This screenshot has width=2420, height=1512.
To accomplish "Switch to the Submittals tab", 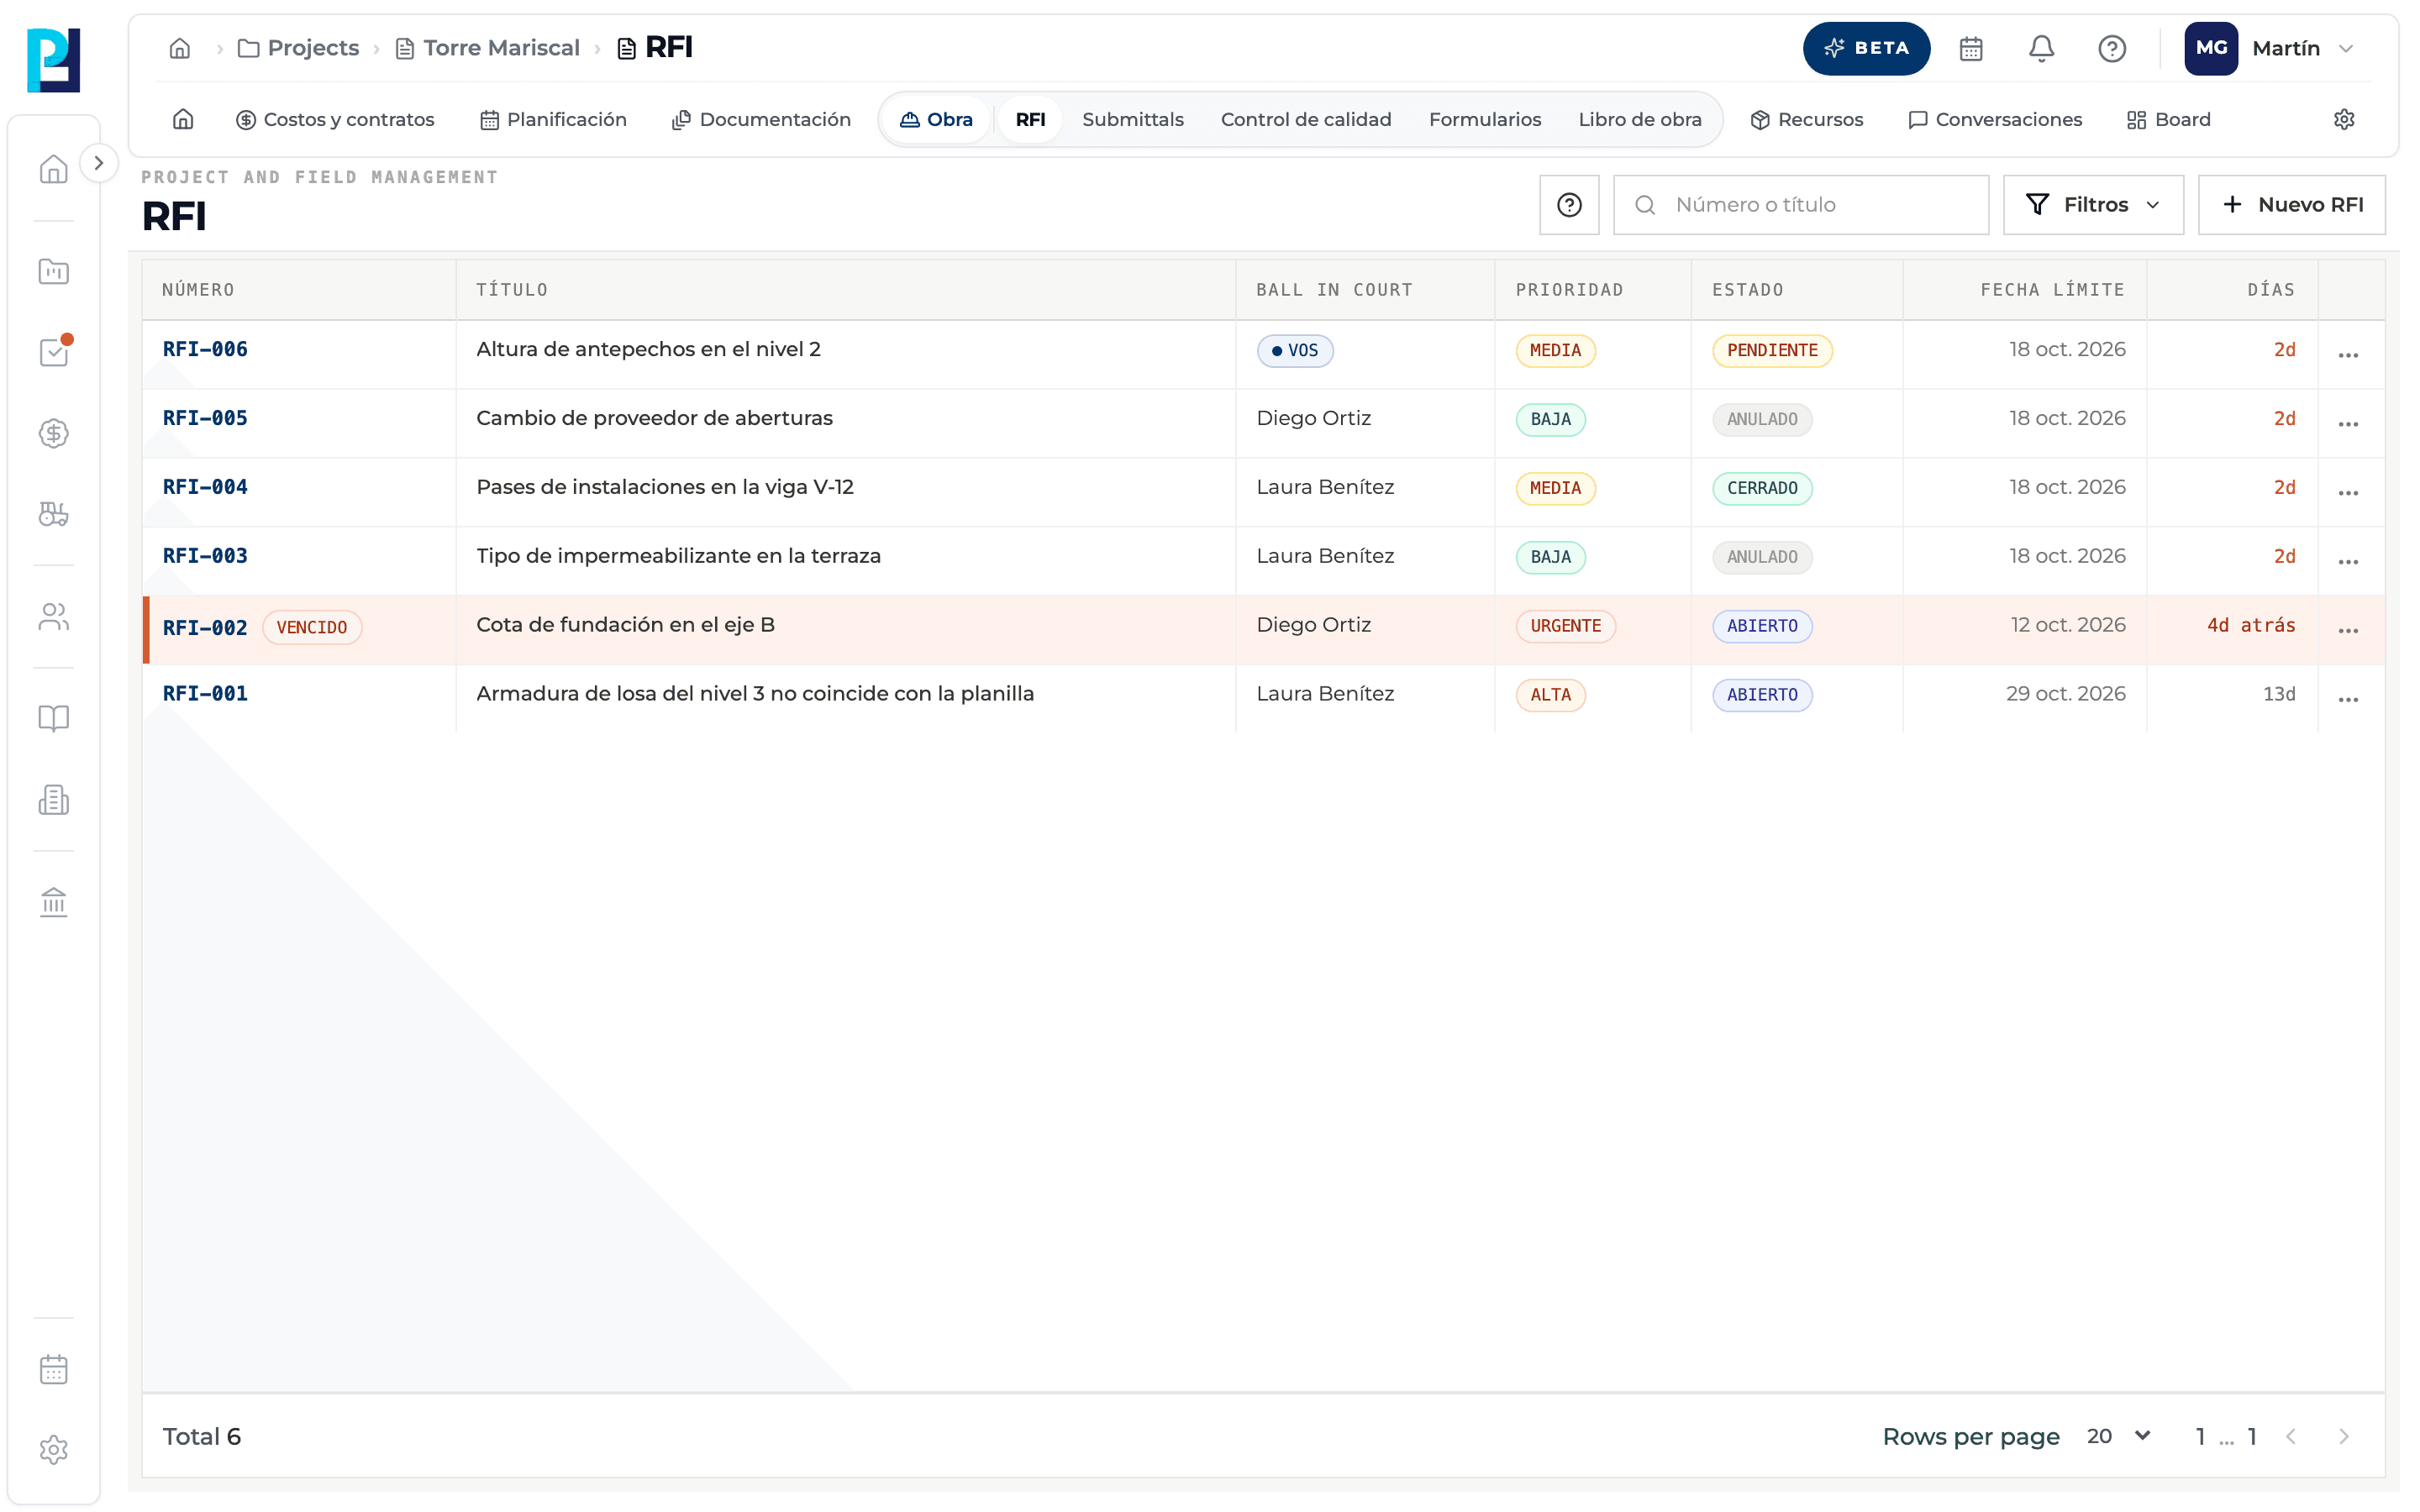I will [x=1132, y=120].
